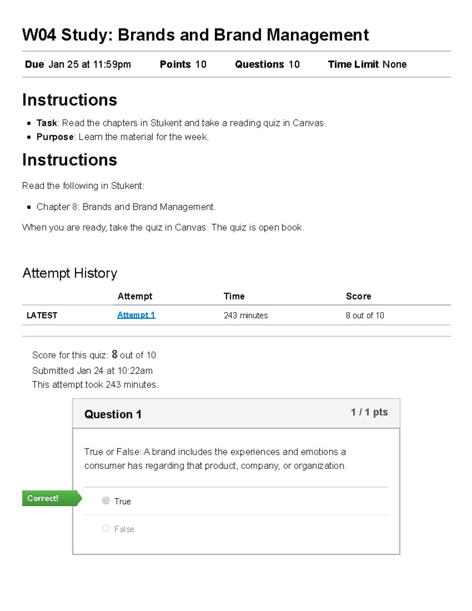
Task: Click the Due Jan 25 date text
Action: coord(78,65)
